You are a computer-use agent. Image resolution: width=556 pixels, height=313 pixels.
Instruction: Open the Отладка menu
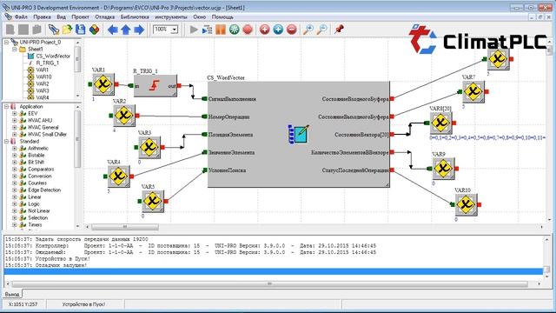click(104, 17)
